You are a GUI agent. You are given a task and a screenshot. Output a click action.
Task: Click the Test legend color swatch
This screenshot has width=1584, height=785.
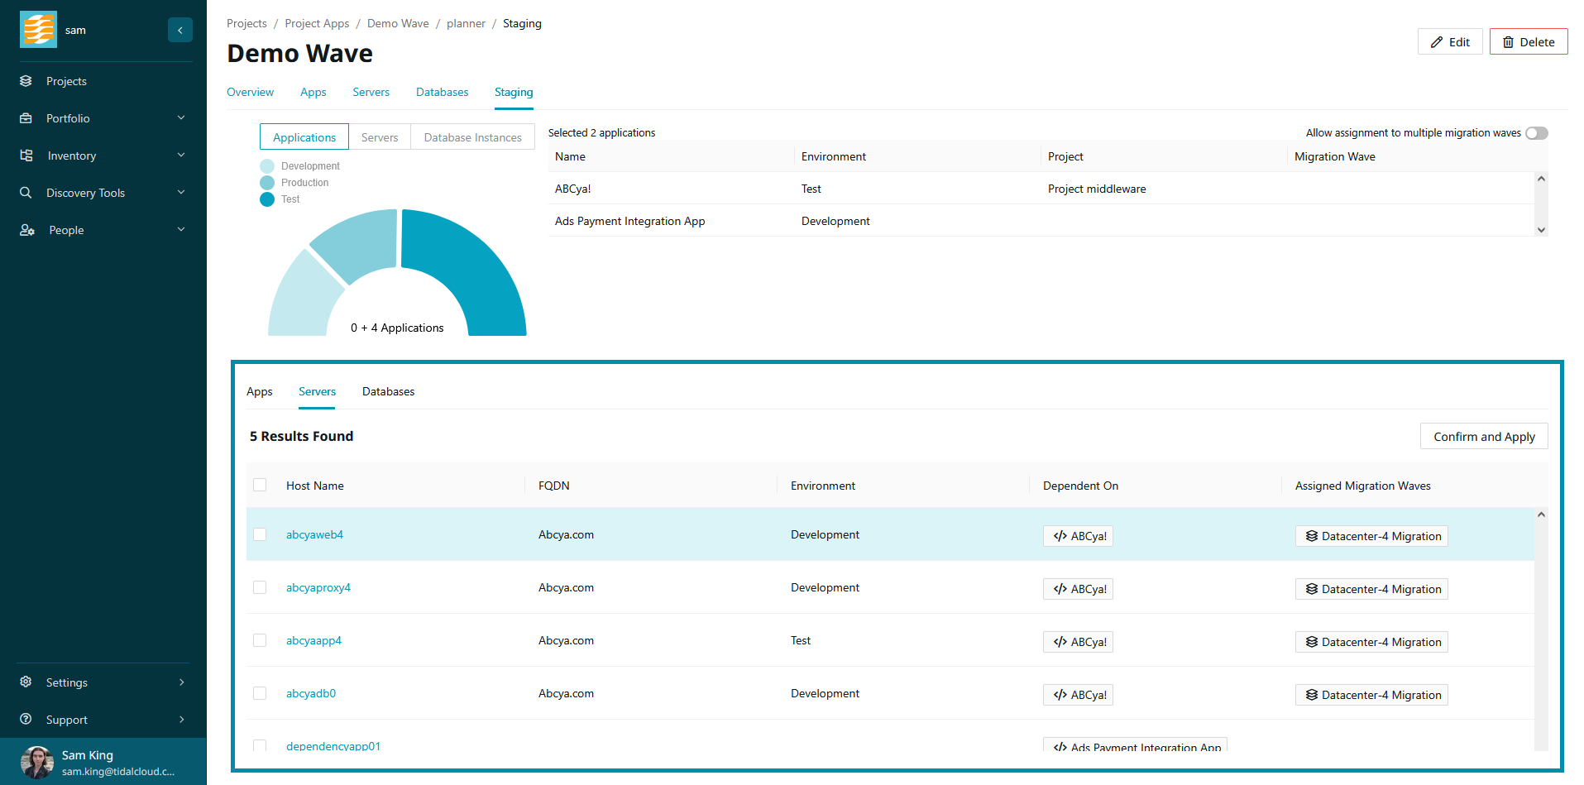coord(267,199)
